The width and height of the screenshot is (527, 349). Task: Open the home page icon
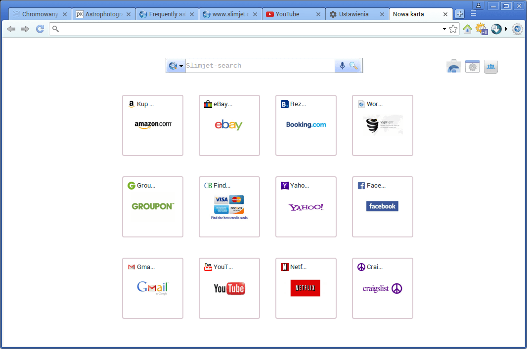pyautogui.click(x=467, y=29)
